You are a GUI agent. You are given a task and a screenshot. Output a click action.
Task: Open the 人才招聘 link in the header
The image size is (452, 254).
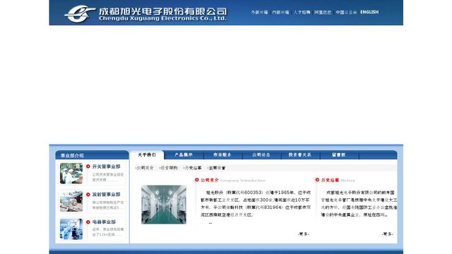coord(302,12)
